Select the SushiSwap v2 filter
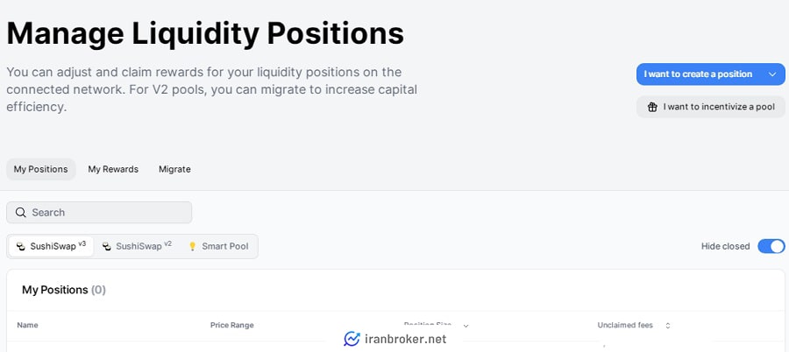This screenshot has height=352, width=789. point(137,246)
